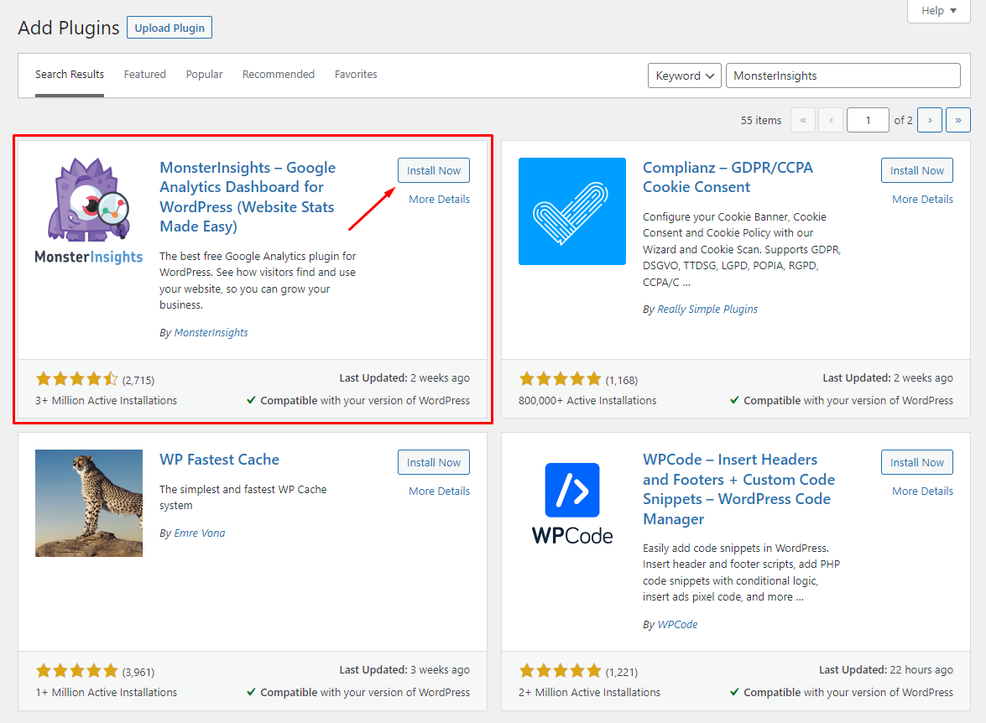Open the WPCode Insert Headers title link

point(739,489)
